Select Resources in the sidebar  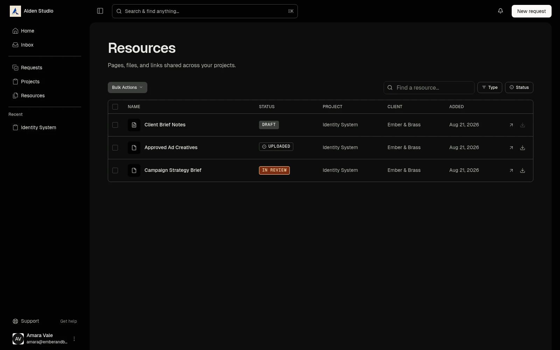coord(45,96)
